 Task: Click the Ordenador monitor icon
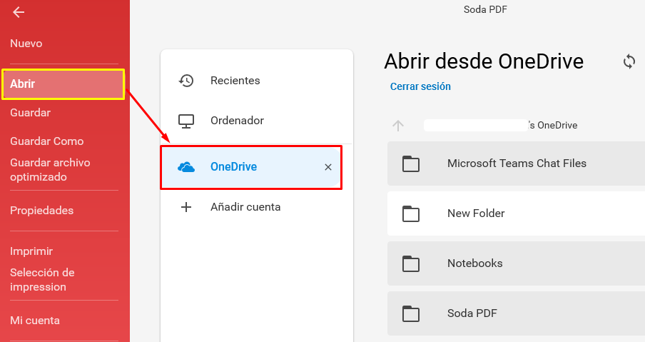(x=186, y=121)
